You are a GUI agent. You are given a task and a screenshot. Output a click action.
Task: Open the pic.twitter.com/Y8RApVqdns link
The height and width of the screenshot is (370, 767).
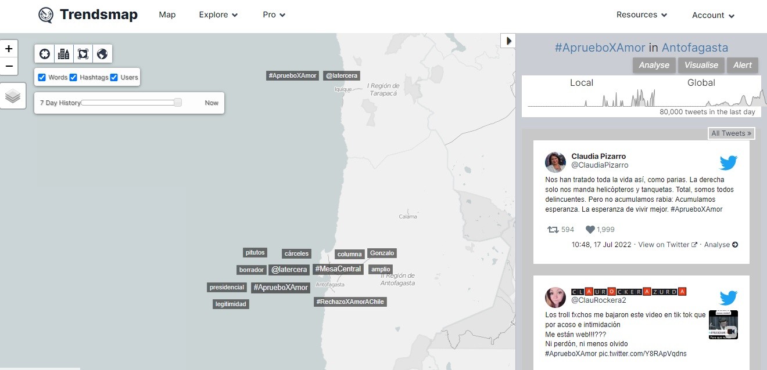tap(643, 354)
